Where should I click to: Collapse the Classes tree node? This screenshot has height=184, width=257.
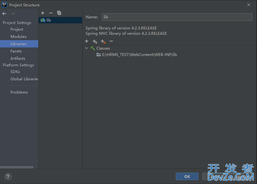pyautogui.click(x=87, y=48)
